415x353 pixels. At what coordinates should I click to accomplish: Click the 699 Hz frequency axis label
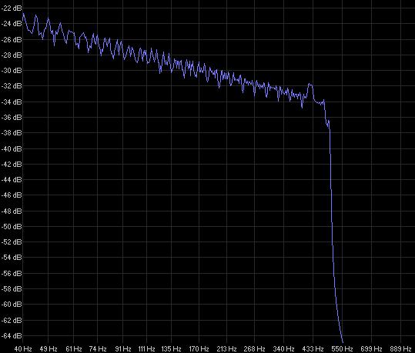(x=371, y=348)
